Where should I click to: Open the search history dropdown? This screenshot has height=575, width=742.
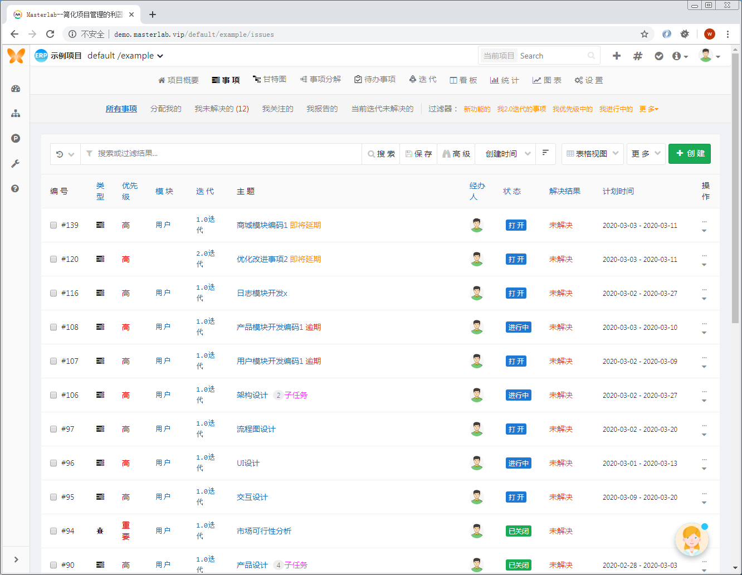click(65, 154)
